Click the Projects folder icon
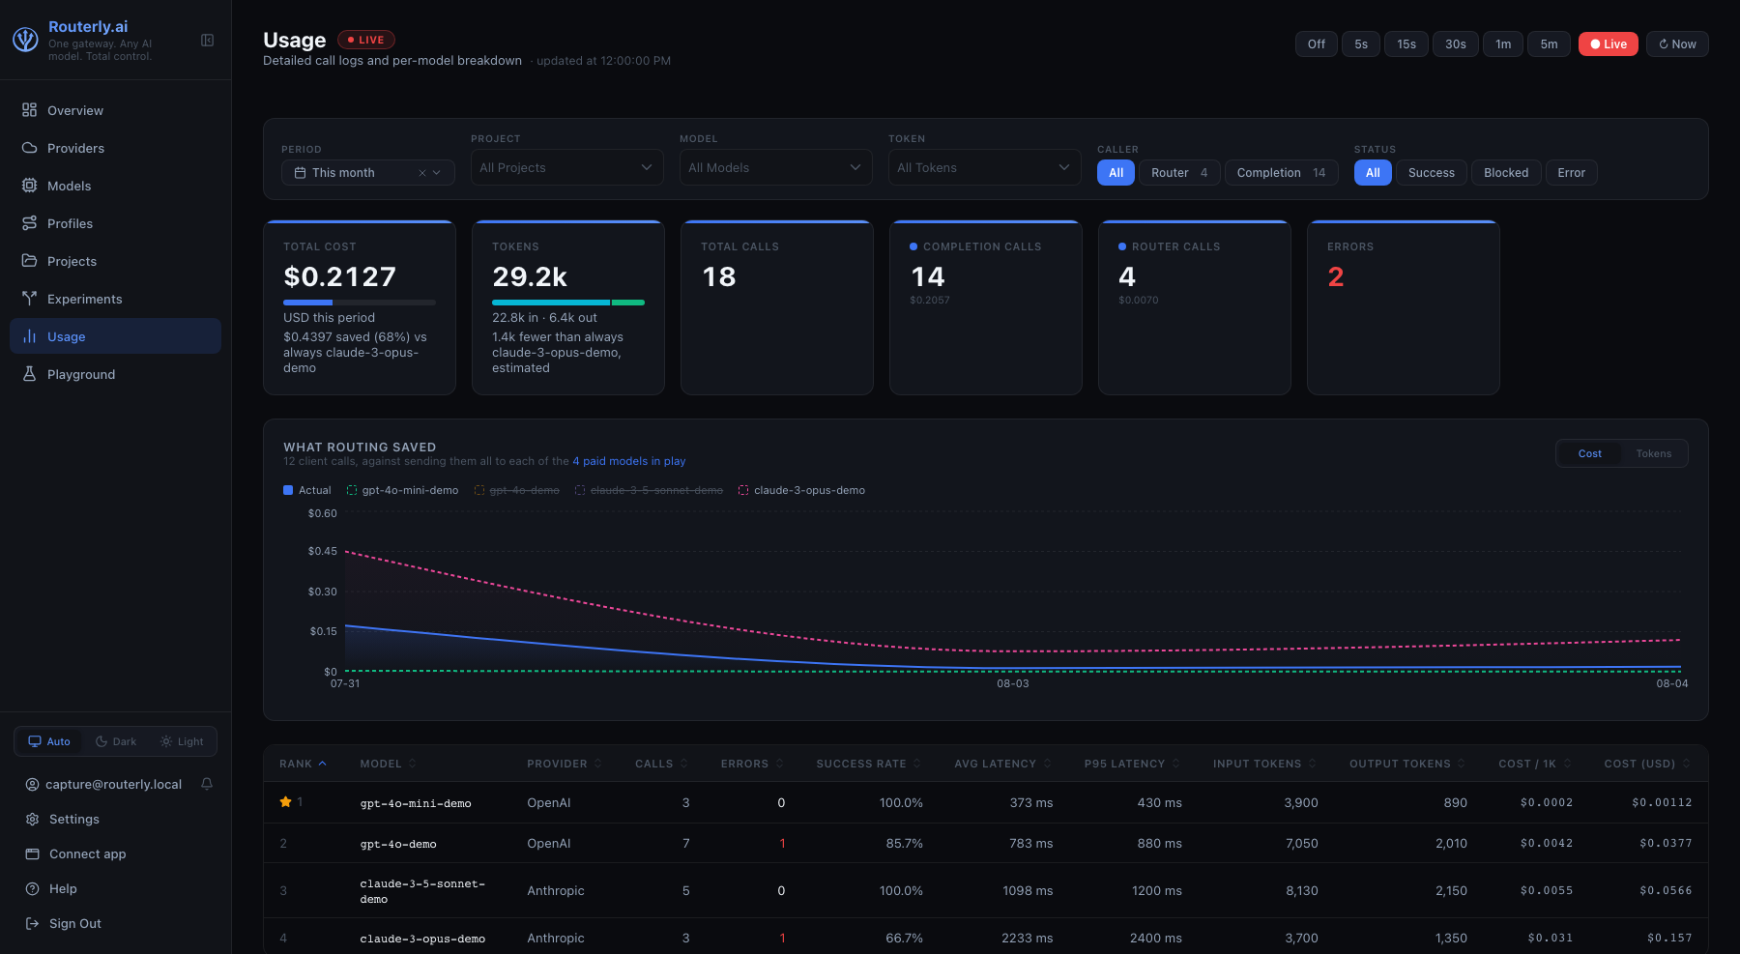This screenshot has height=954, width=1740. [x=30, y=261]
